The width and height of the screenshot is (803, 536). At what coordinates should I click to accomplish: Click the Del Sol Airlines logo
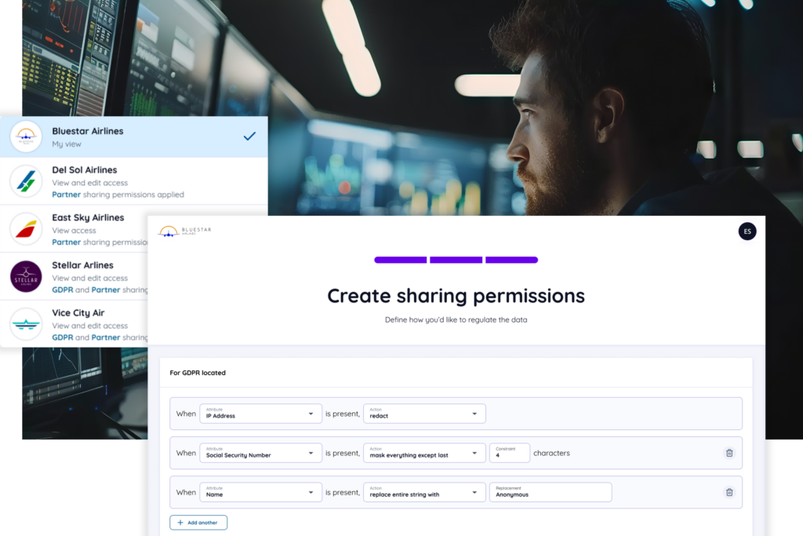click(x=26, y=180)
